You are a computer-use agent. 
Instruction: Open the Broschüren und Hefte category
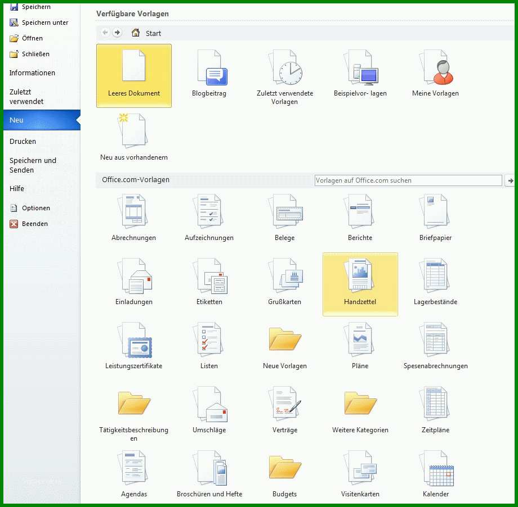pos(209,474)
